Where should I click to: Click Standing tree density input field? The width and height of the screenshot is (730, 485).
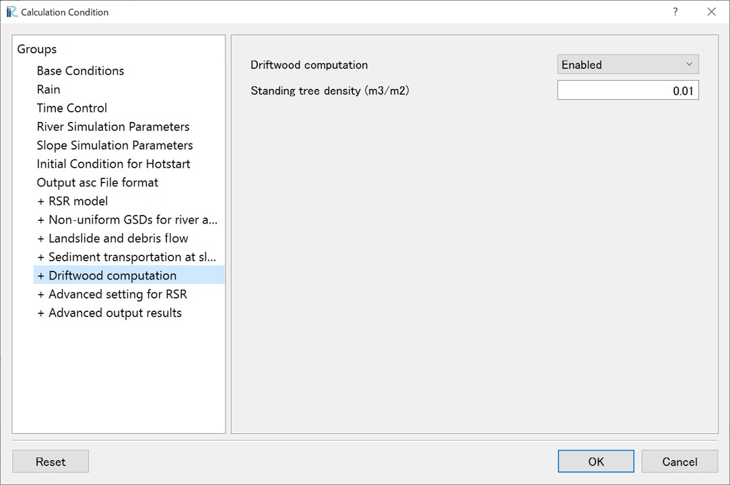pos(628,90)
